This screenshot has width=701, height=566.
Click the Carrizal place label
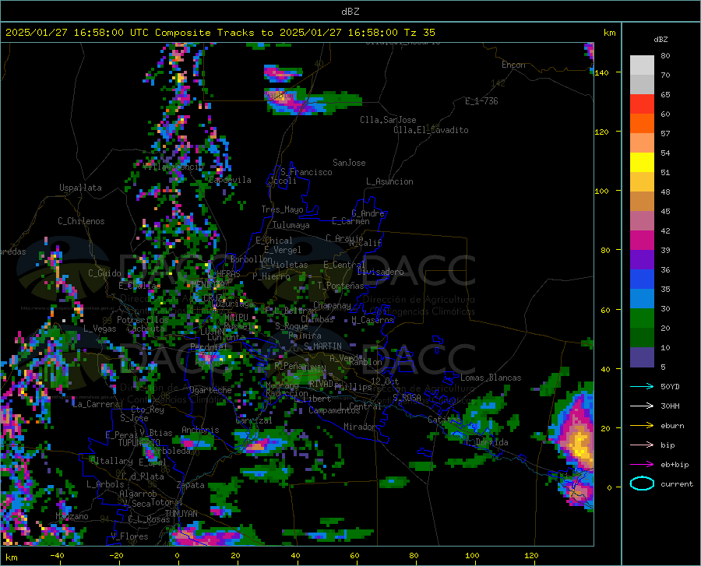253,420
